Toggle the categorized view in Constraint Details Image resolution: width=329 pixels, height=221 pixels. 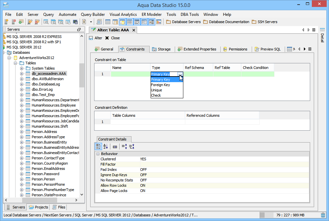coord(98,146)
